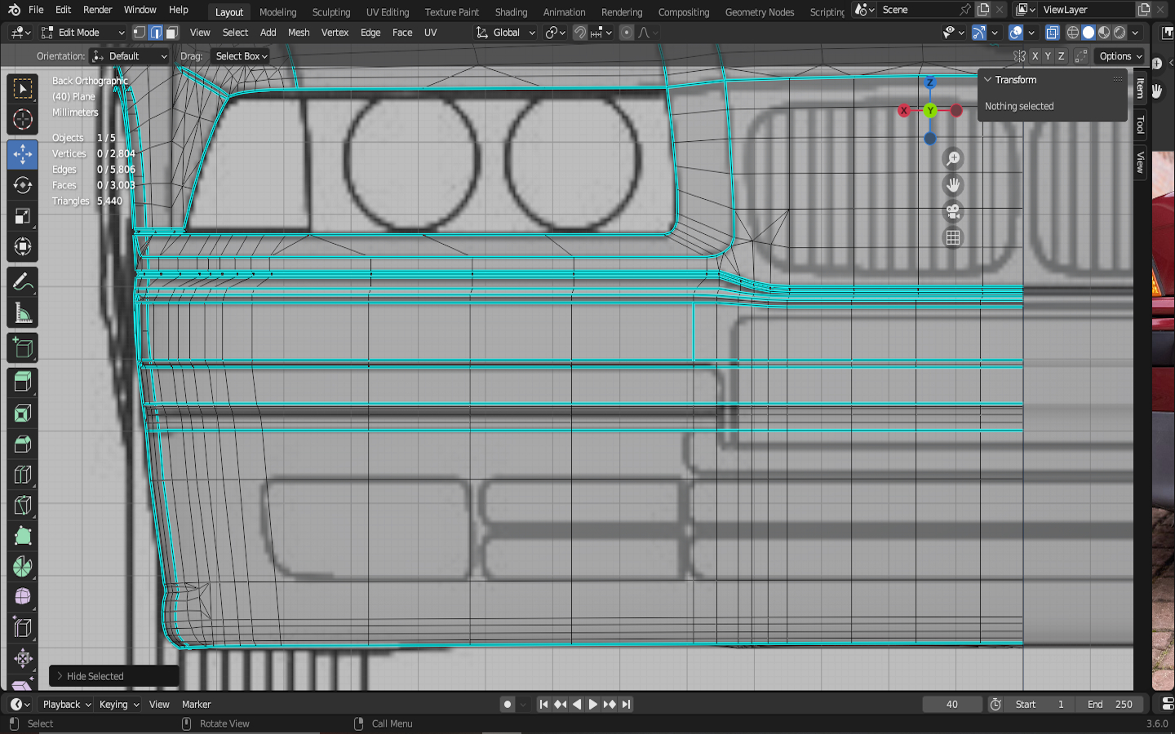Choose the Extrude Region tool
The height and width of the screenshot is (734, 1175).
23,382
